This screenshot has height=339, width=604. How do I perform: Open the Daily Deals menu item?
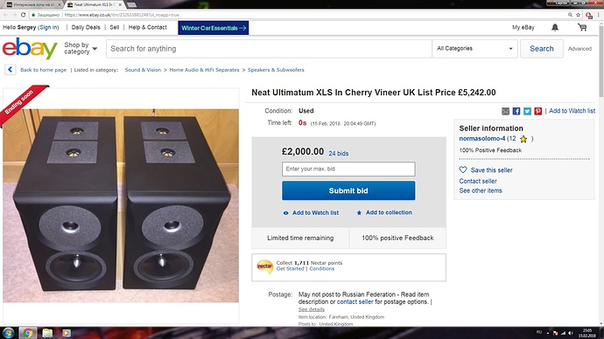tap(86, 27)
